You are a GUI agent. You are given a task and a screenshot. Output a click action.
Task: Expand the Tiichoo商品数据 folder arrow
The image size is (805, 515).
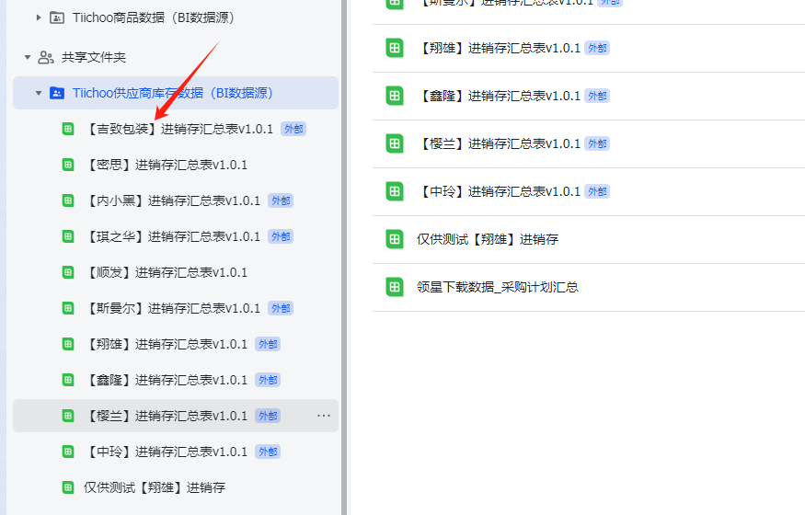coord(39,17)
